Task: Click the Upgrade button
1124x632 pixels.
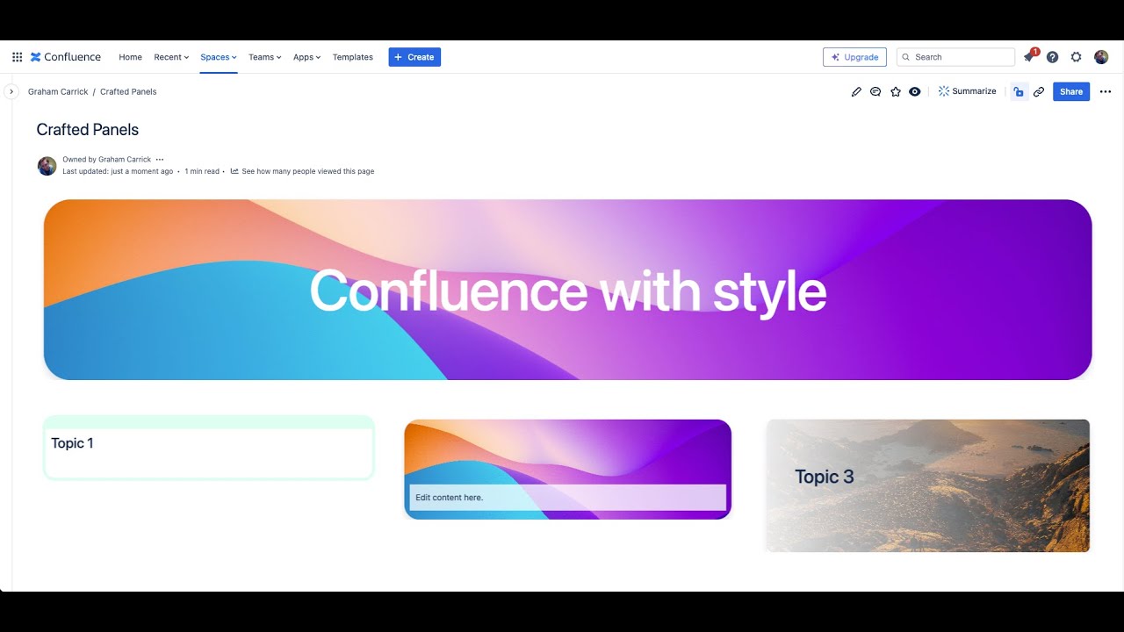Action: (854, 57)
